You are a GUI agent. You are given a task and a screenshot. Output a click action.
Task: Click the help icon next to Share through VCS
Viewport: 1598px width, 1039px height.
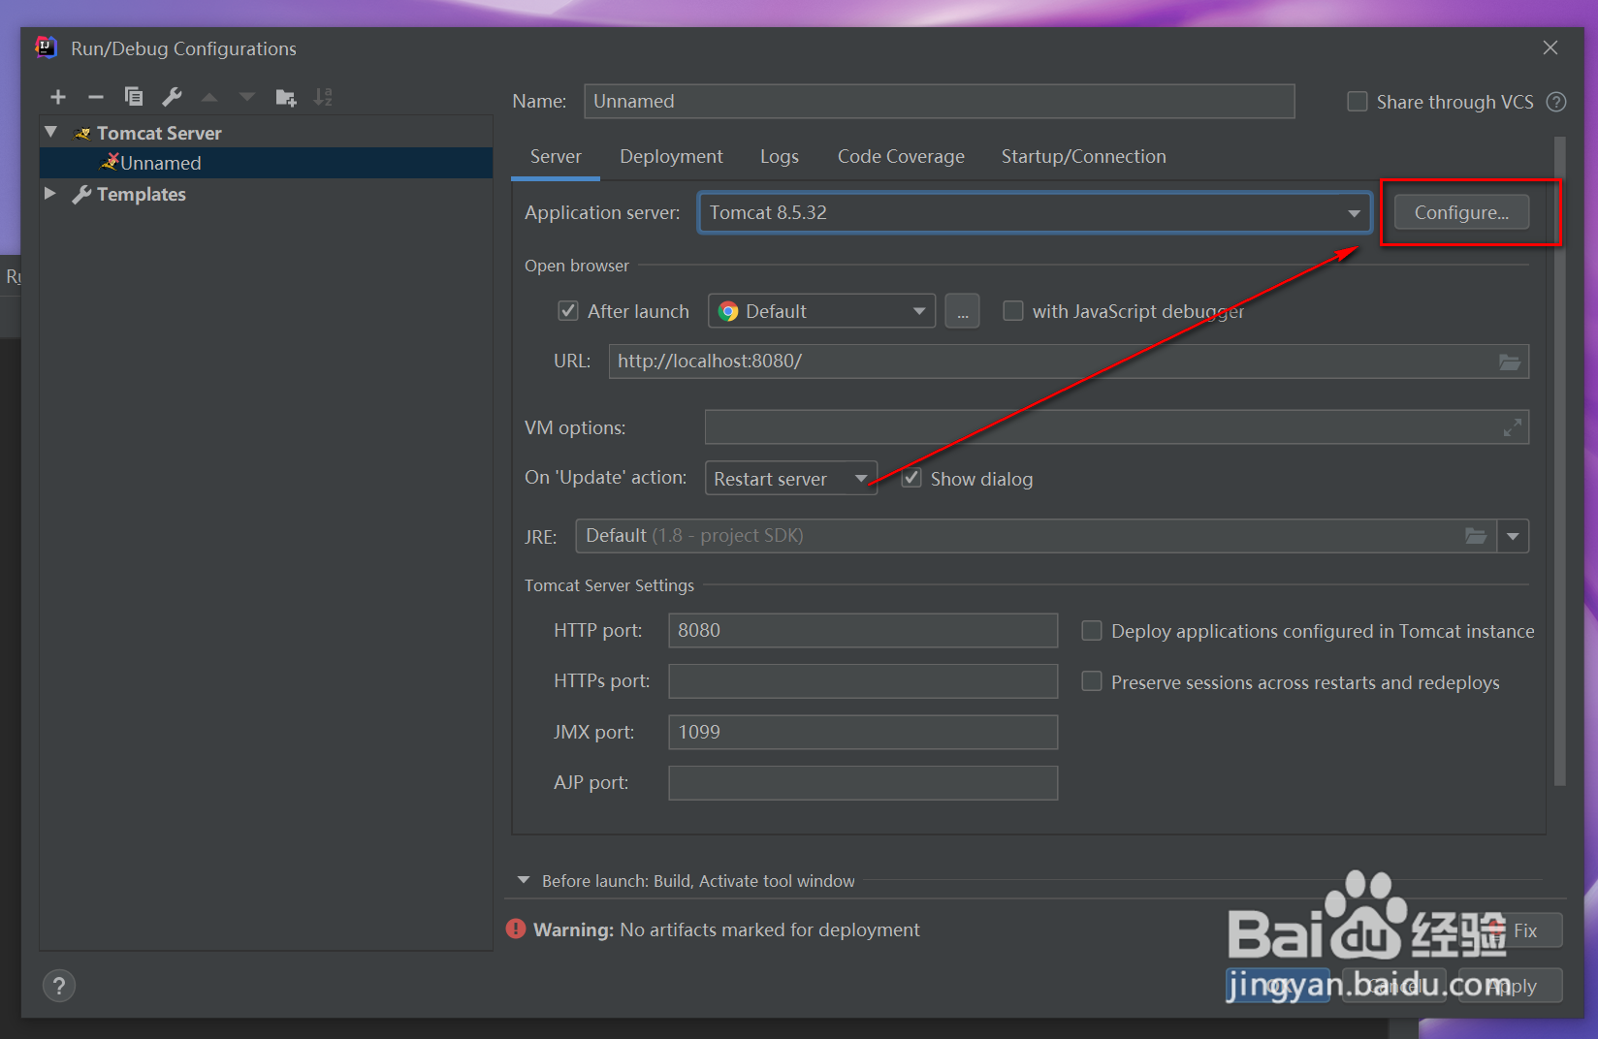click(x=1556, y=102)
